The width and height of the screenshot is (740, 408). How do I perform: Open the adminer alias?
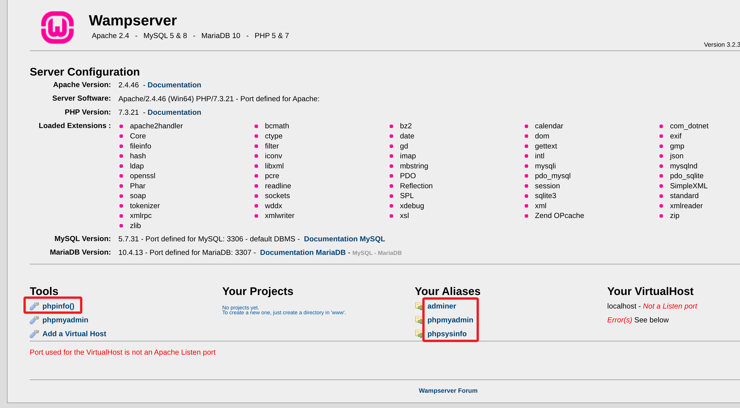click(441, 306)
